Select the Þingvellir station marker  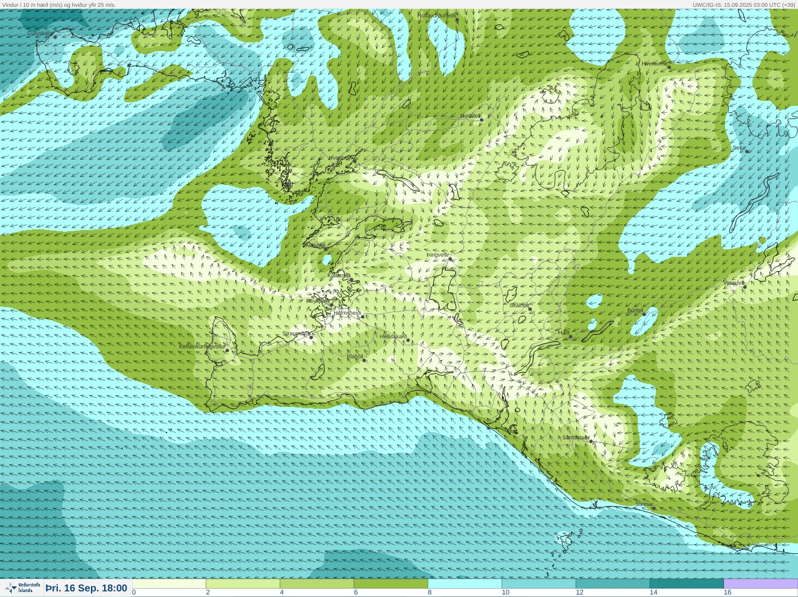[x=449, y=259]
